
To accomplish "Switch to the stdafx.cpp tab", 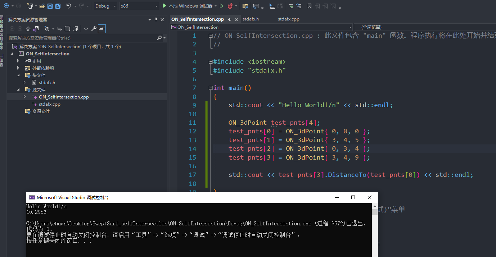I will click(289, 19).
